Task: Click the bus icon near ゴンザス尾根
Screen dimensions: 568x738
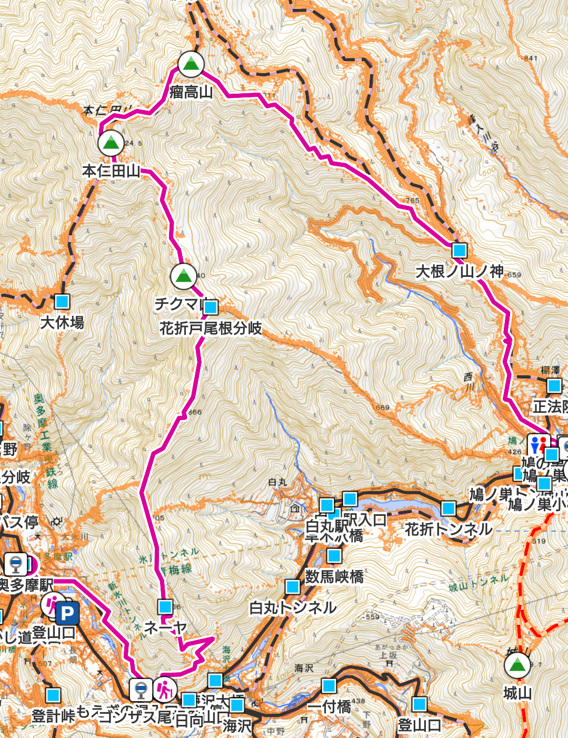Action: pos(141,689)
